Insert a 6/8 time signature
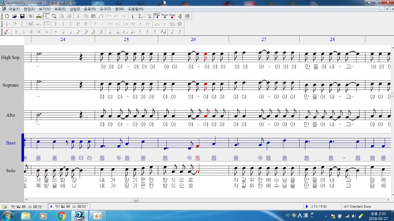The height and width of the screenshot is (221, 394). [x=70, y=24]
